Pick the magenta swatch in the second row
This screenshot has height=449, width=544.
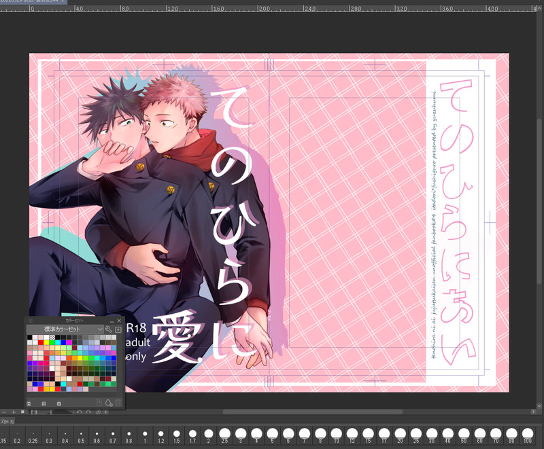(69, 342)
